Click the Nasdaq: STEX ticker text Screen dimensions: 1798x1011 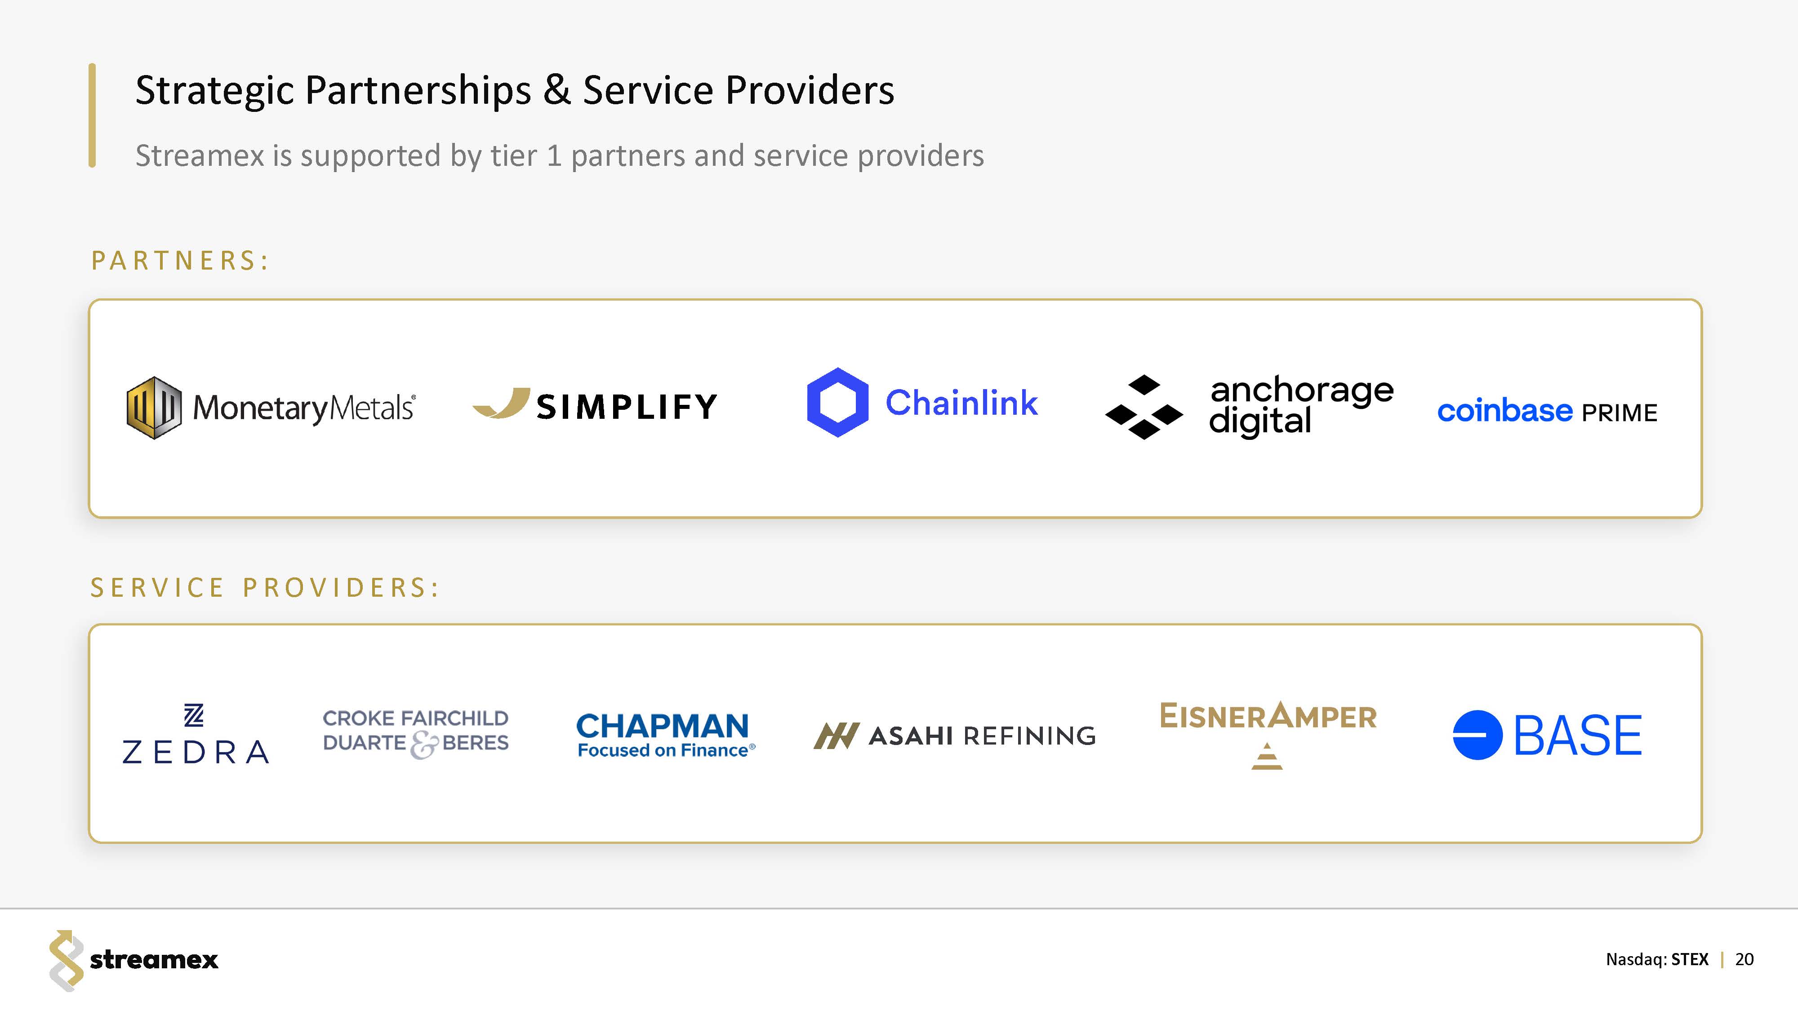coord(1657,959)
